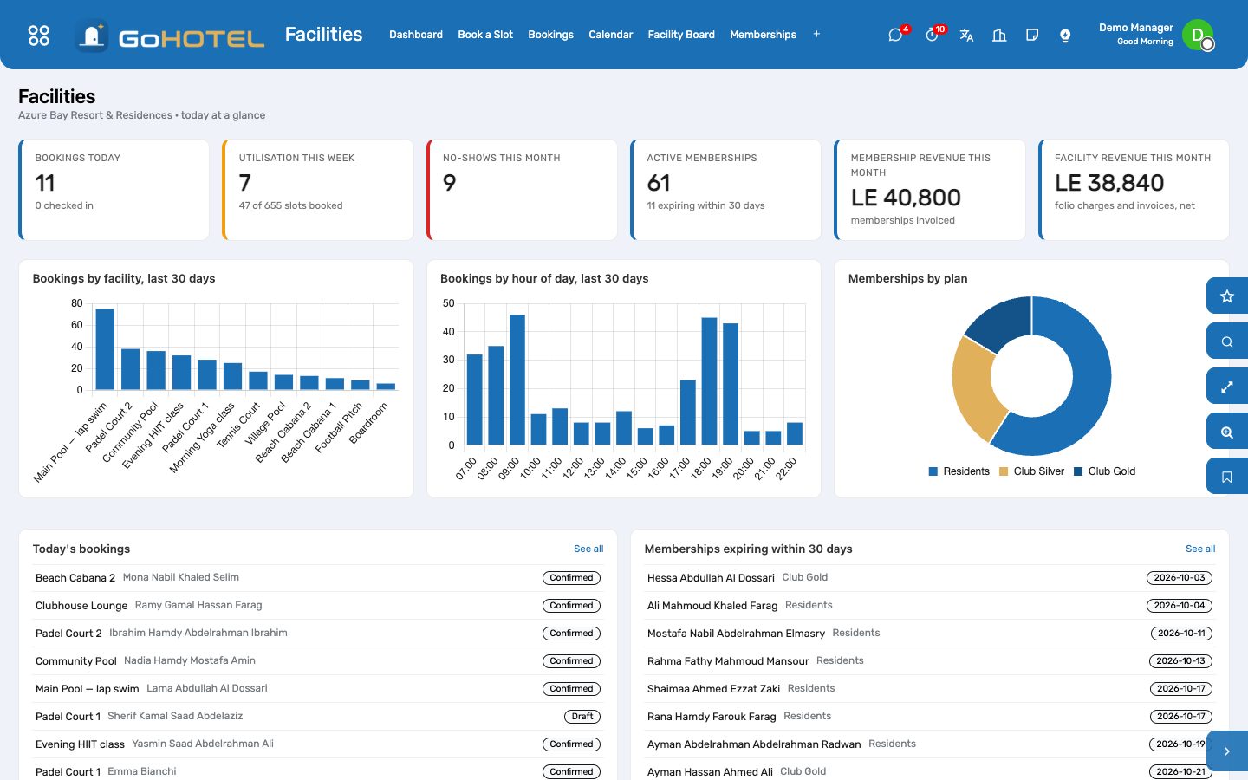This screenshot has height=780, width=1248.
Task: Open Hessa Abdullah Al Dossari membership
Action: click(x=929, y=578)
